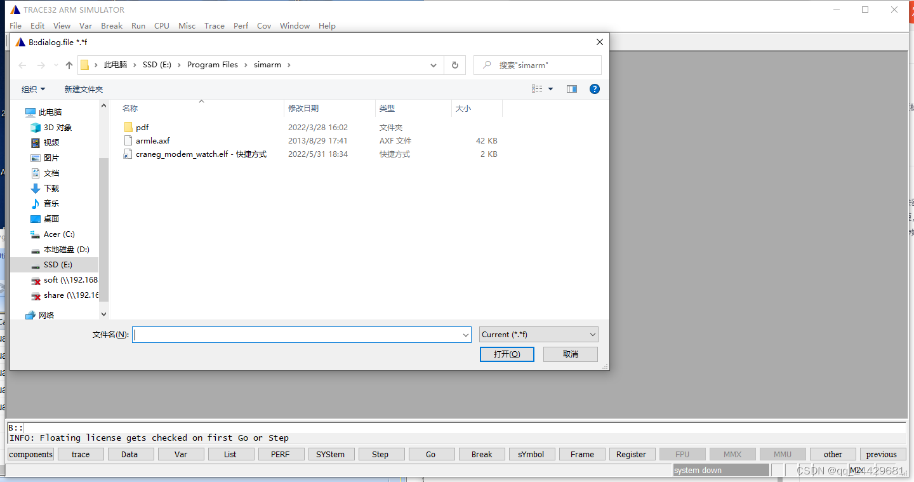Click the 取消 button
The width and height of the screenshot is (914, 482).
[x=571, y=354]
